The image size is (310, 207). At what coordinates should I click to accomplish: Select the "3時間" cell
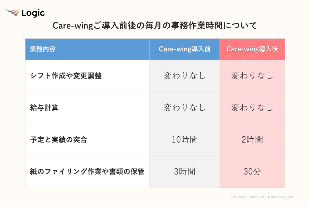coord(185,172)
